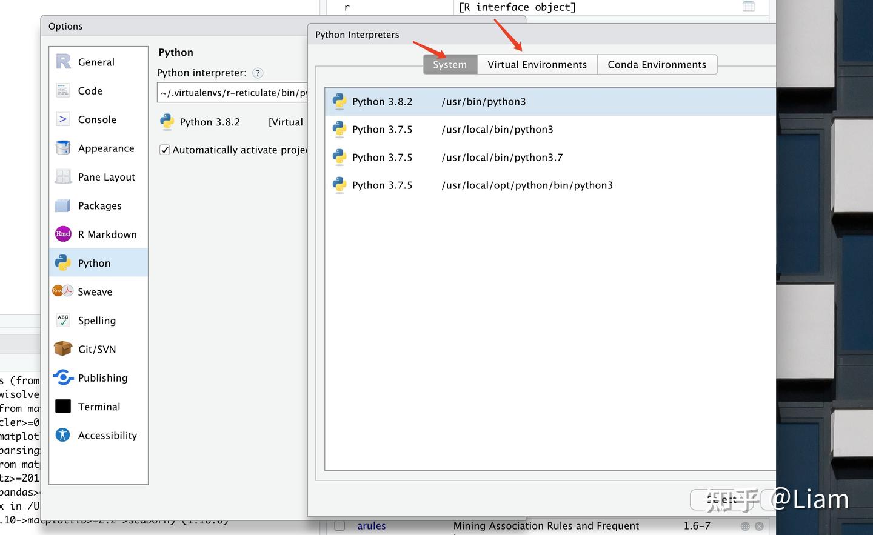873x535 pixels.
Task: Open the arules package link
Action: pyautogui.click(x=372, y=526)
